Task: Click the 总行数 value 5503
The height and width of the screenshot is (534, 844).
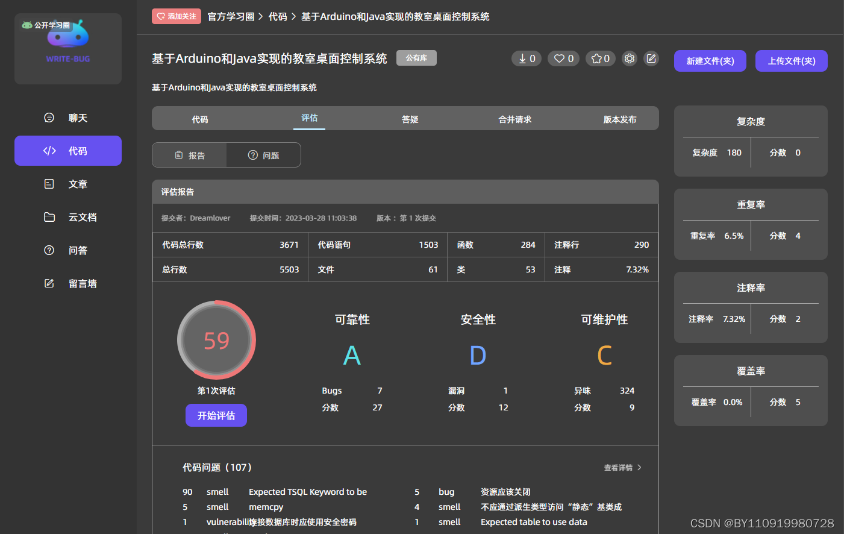Action: pos(289,269)
